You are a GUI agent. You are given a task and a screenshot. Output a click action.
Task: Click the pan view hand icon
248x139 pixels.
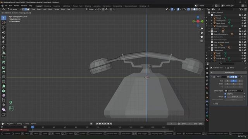point(201,33)
